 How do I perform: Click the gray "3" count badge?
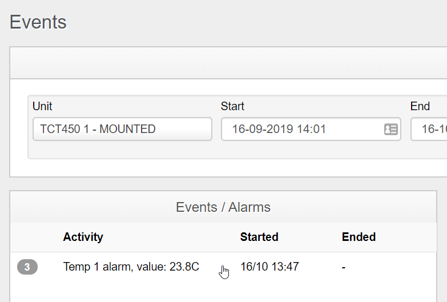click(27, 267)
